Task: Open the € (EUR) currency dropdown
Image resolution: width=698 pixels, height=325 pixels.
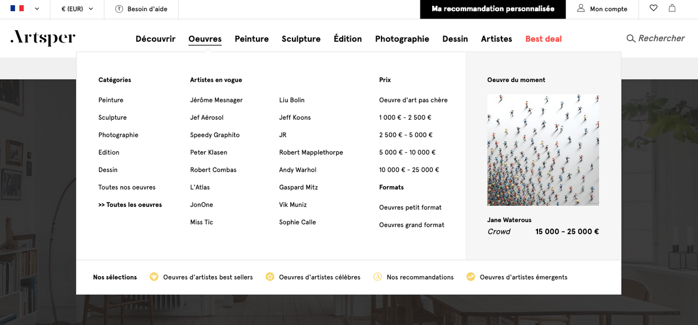Action: (76, 9)
